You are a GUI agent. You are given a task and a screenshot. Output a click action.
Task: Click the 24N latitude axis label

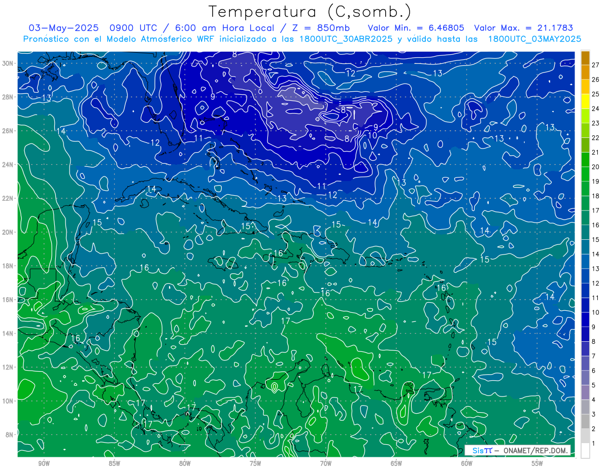coord(8,165)
